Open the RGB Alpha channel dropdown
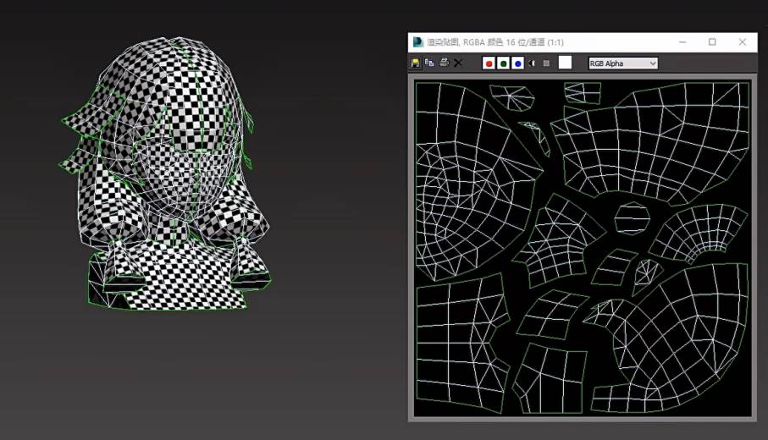The width and height of the screenshot is (768, 440). (x=623, y=63)
